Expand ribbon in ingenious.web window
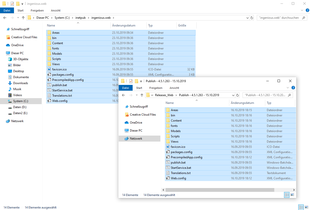The image size is (310, 210). coord(302,10)
